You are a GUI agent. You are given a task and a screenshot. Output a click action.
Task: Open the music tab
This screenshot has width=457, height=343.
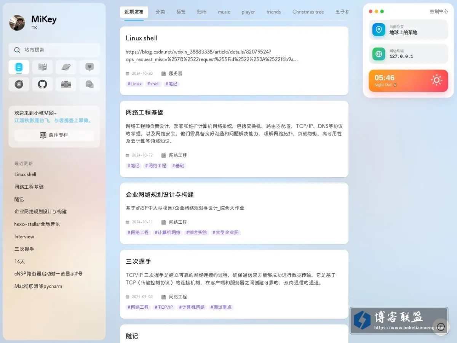point(224,12)
